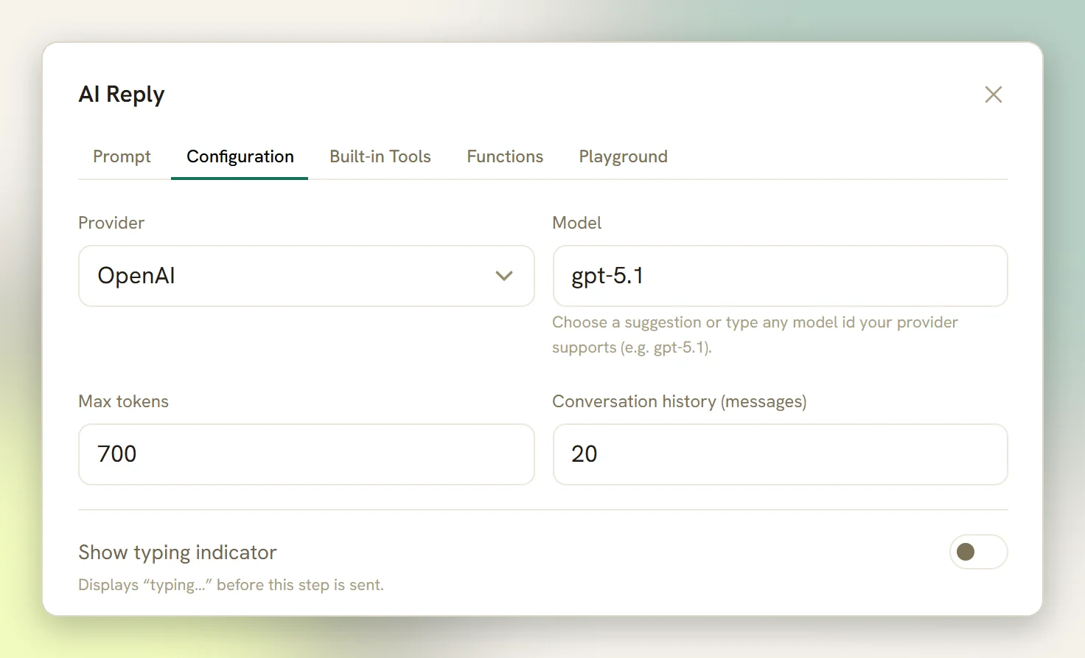Enable the Show typing indicator switch
The image size is (1085, 658).
pos(978,552)
